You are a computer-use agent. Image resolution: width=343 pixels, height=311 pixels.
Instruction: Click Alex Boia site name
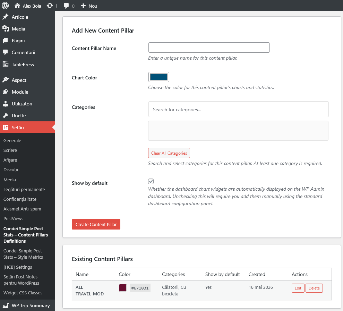pyautogui.click(x=32, y=6)
